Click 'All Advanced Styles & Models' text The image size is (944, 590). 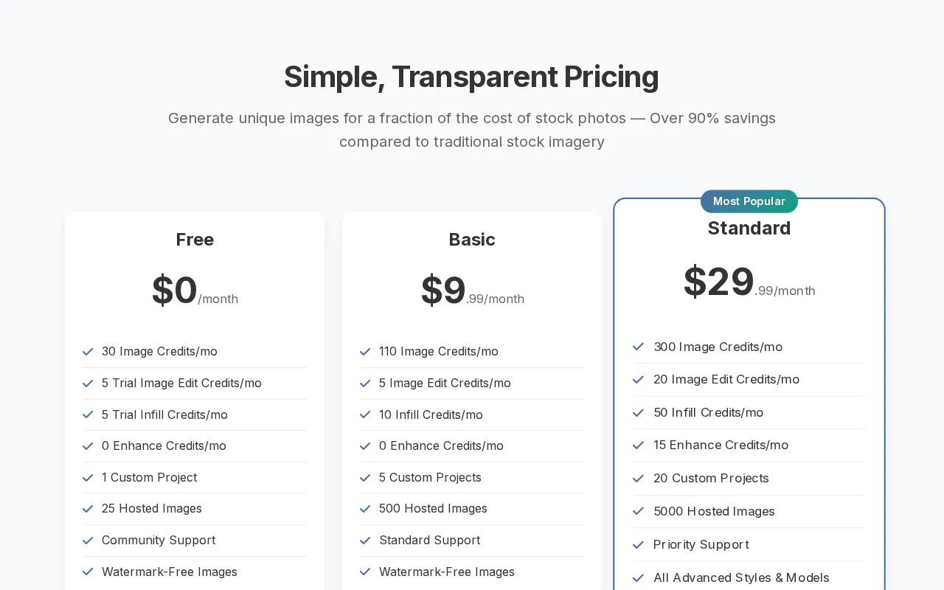741,577
